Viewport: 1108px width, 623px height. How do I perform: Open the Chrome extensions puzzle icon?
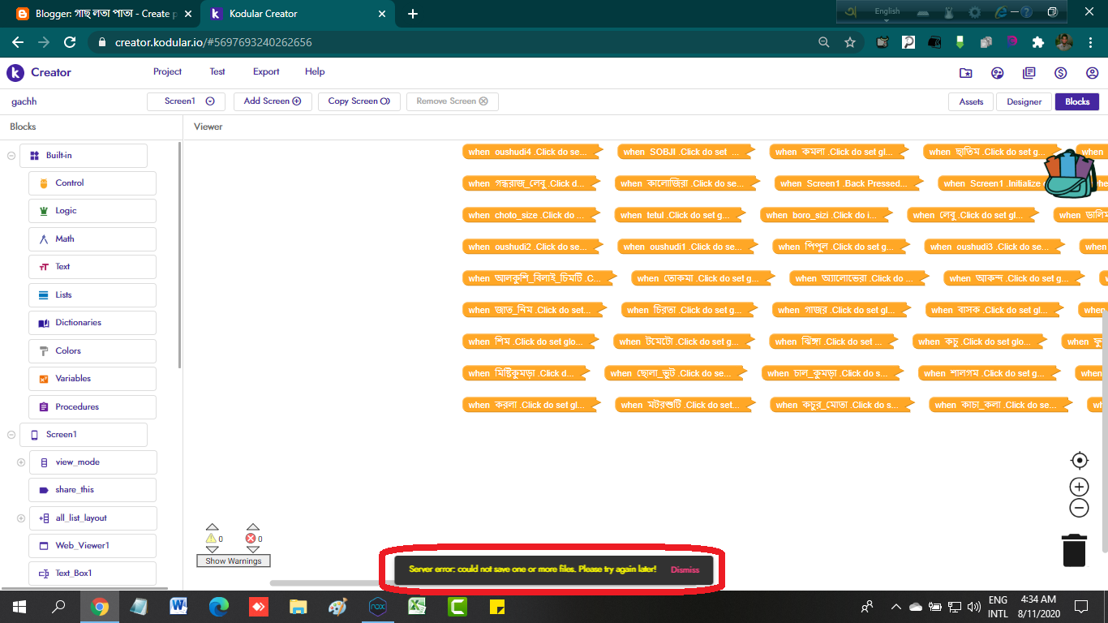[1037, 42]
